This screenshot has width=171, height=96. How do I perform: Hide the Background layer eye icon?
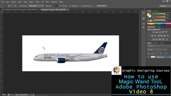point(148,57)
